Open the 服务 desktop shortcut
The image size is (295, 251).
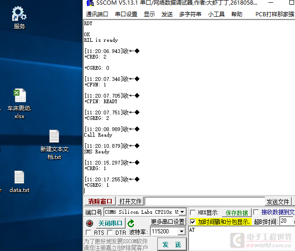(x=19, y=18)
